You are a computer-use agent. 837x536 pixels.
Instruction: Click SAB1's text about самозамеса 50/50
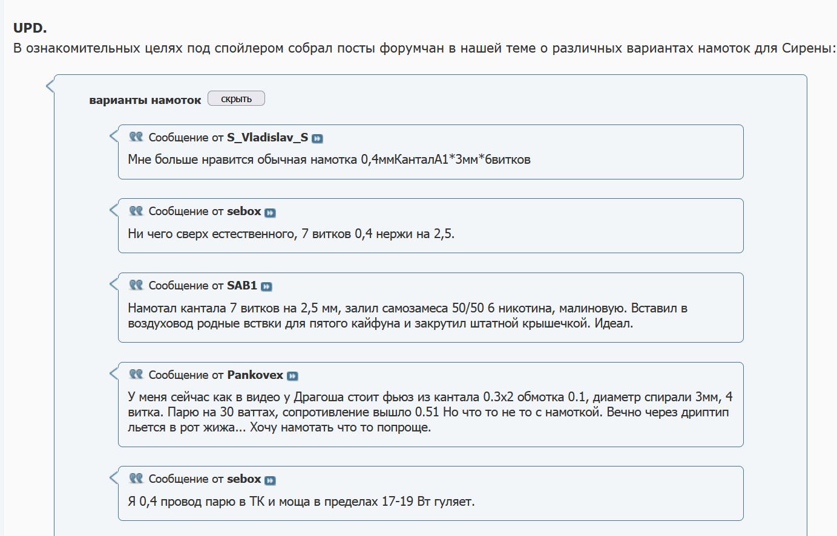(407, 315)
